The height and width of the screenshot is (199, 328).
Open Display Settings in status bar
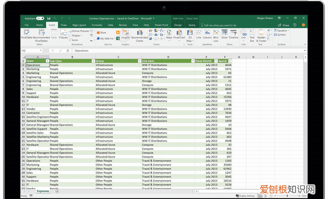245,196
